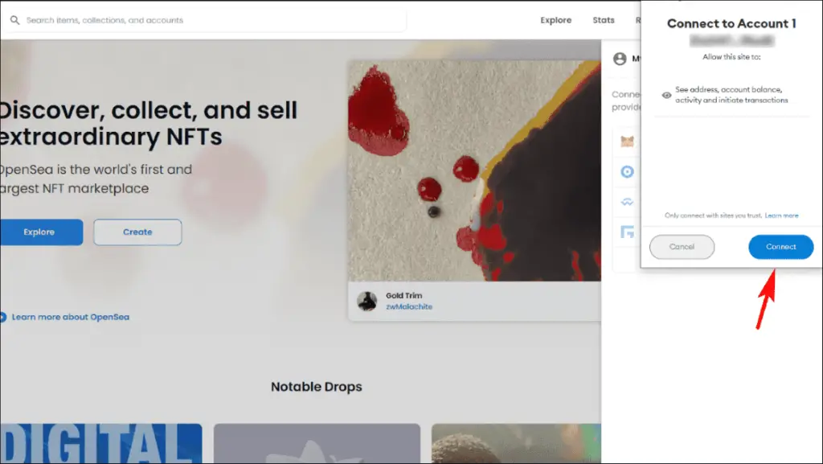Click the Connect to Account 1 heading

tap(731, 23)
